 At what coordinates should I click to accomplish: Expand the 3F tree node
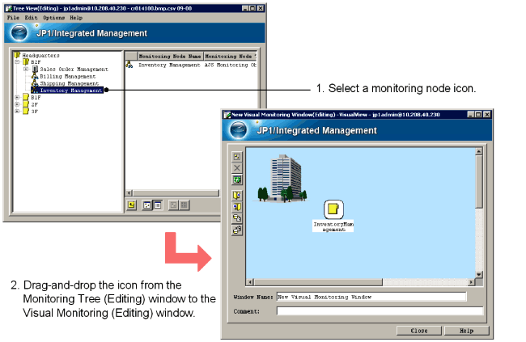17,111
